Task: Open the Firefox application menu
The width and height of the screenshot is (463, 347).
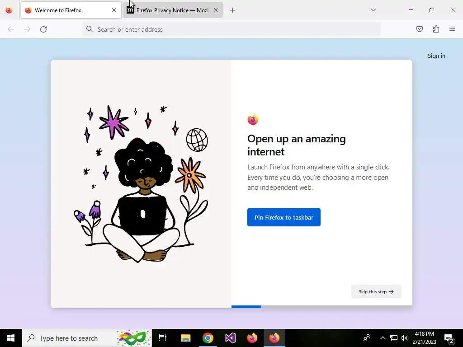Action: [x=452, y=29]
